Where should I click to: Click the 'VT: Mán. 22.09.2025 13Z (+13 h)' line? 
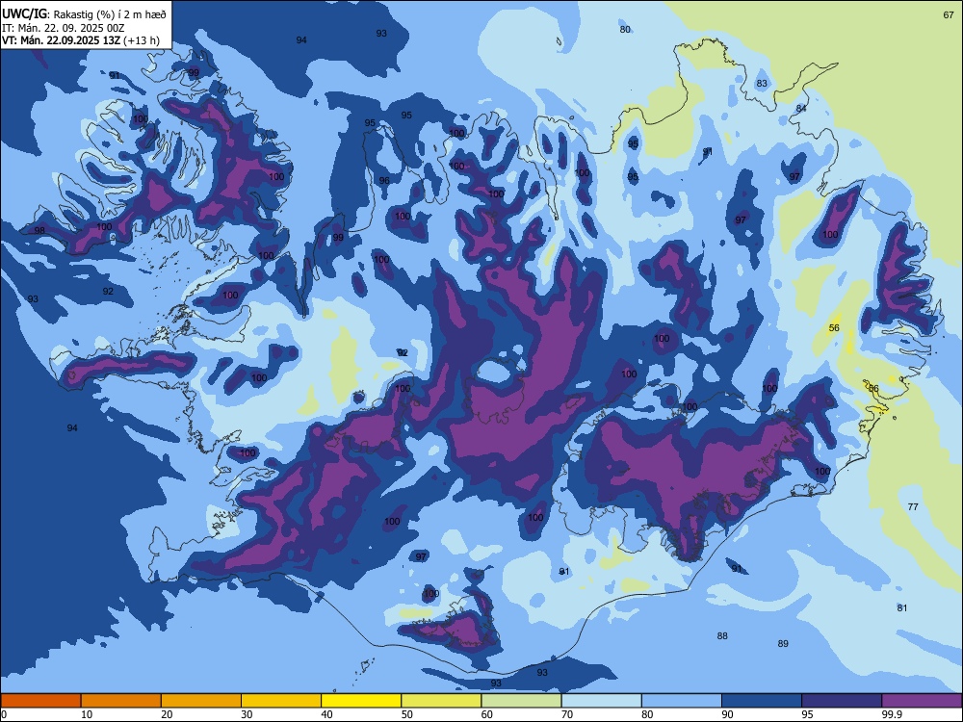click(81, 40)
